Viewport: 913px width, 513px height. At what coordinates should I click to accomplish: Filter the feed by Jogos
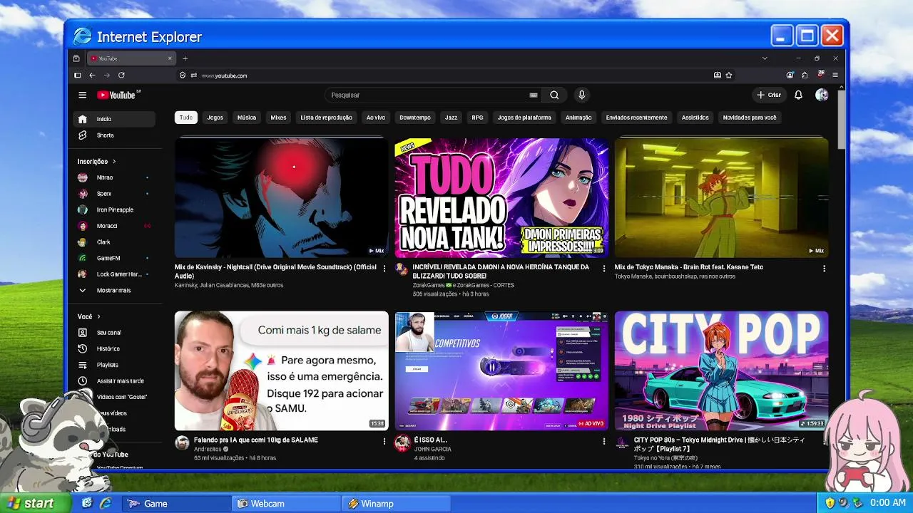click(215, 118)
